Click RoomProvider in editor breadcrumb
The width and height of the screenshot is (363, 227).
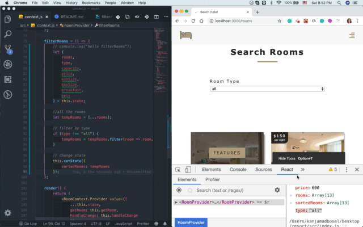tap(74, 26)
